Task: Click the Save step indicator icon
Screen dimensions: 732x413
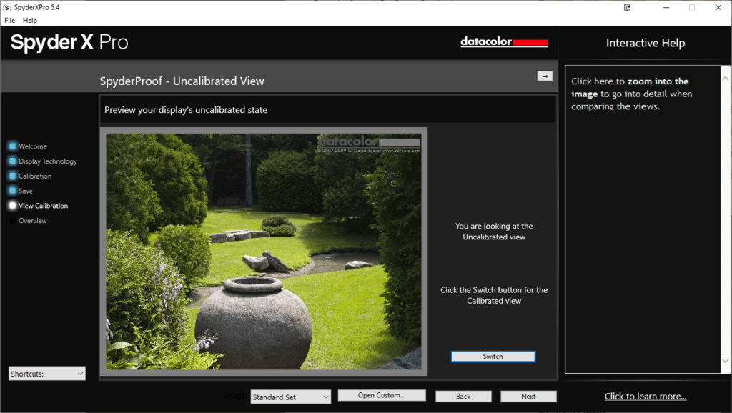Action: coord(12,191)
